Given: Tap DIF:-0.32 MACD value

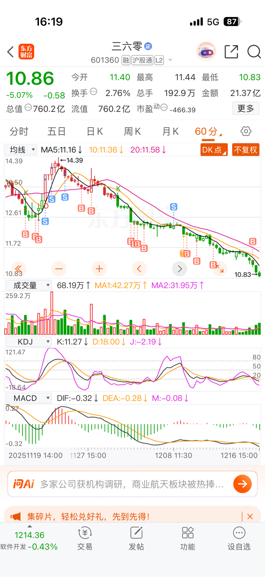Looking at the screenshot, I should pos(78,398).
